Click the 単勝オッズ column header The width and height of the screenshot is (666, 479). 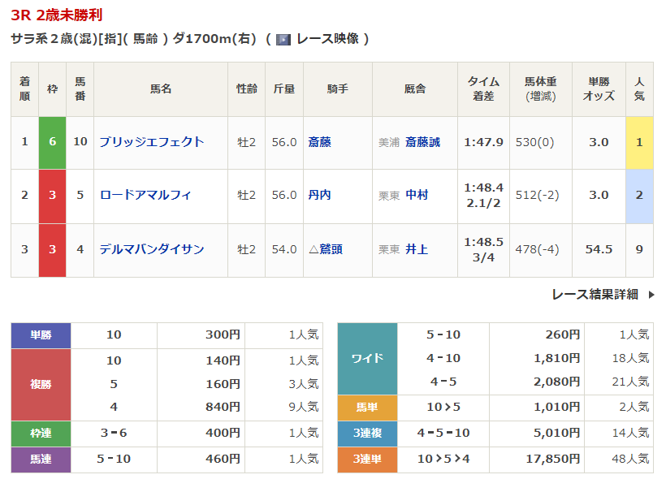(599, 89)
